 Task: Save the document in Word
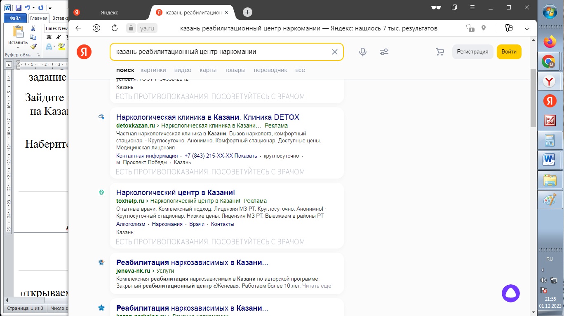coord(18,7)
